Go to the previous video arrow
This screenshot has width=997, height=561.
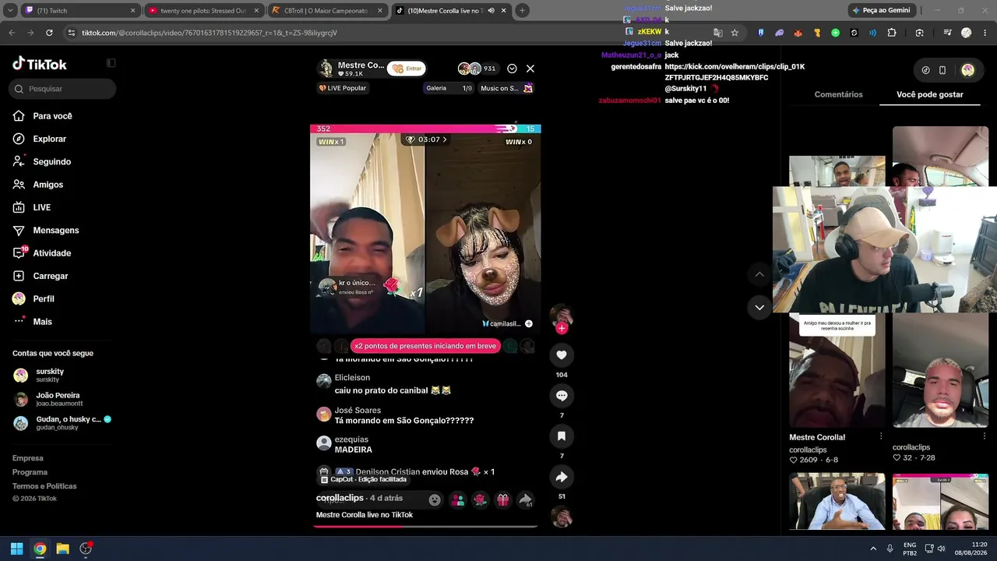pos(759,274)
